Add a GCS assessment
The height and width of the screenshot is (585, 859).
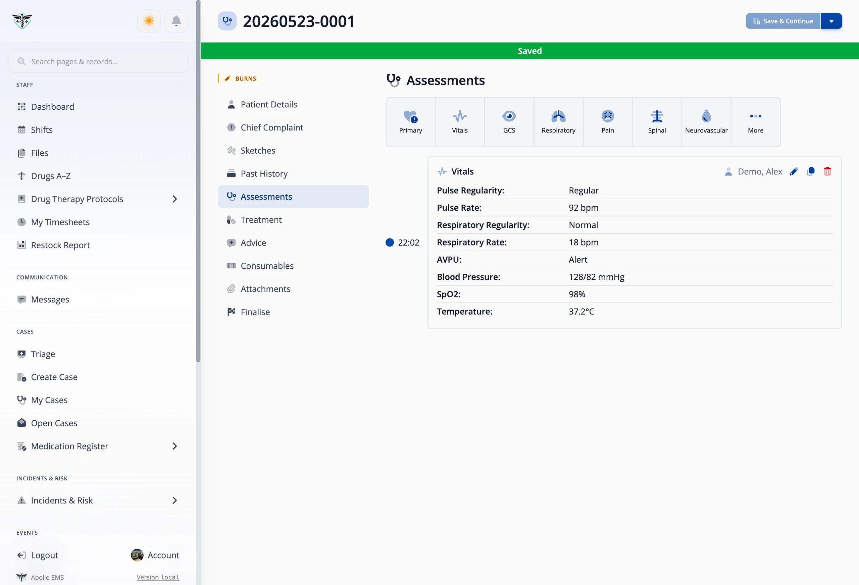click(x=509, y=122)
